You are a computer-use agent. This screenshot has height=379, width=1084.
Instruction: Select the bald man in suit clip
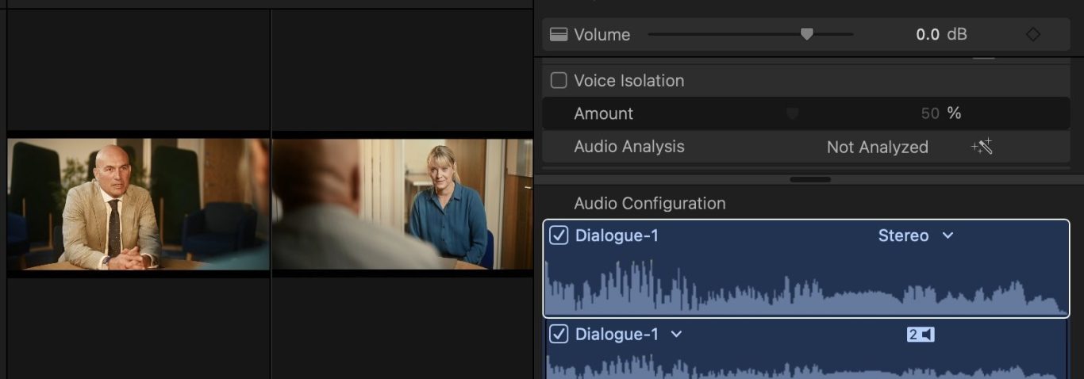(138, 205)
